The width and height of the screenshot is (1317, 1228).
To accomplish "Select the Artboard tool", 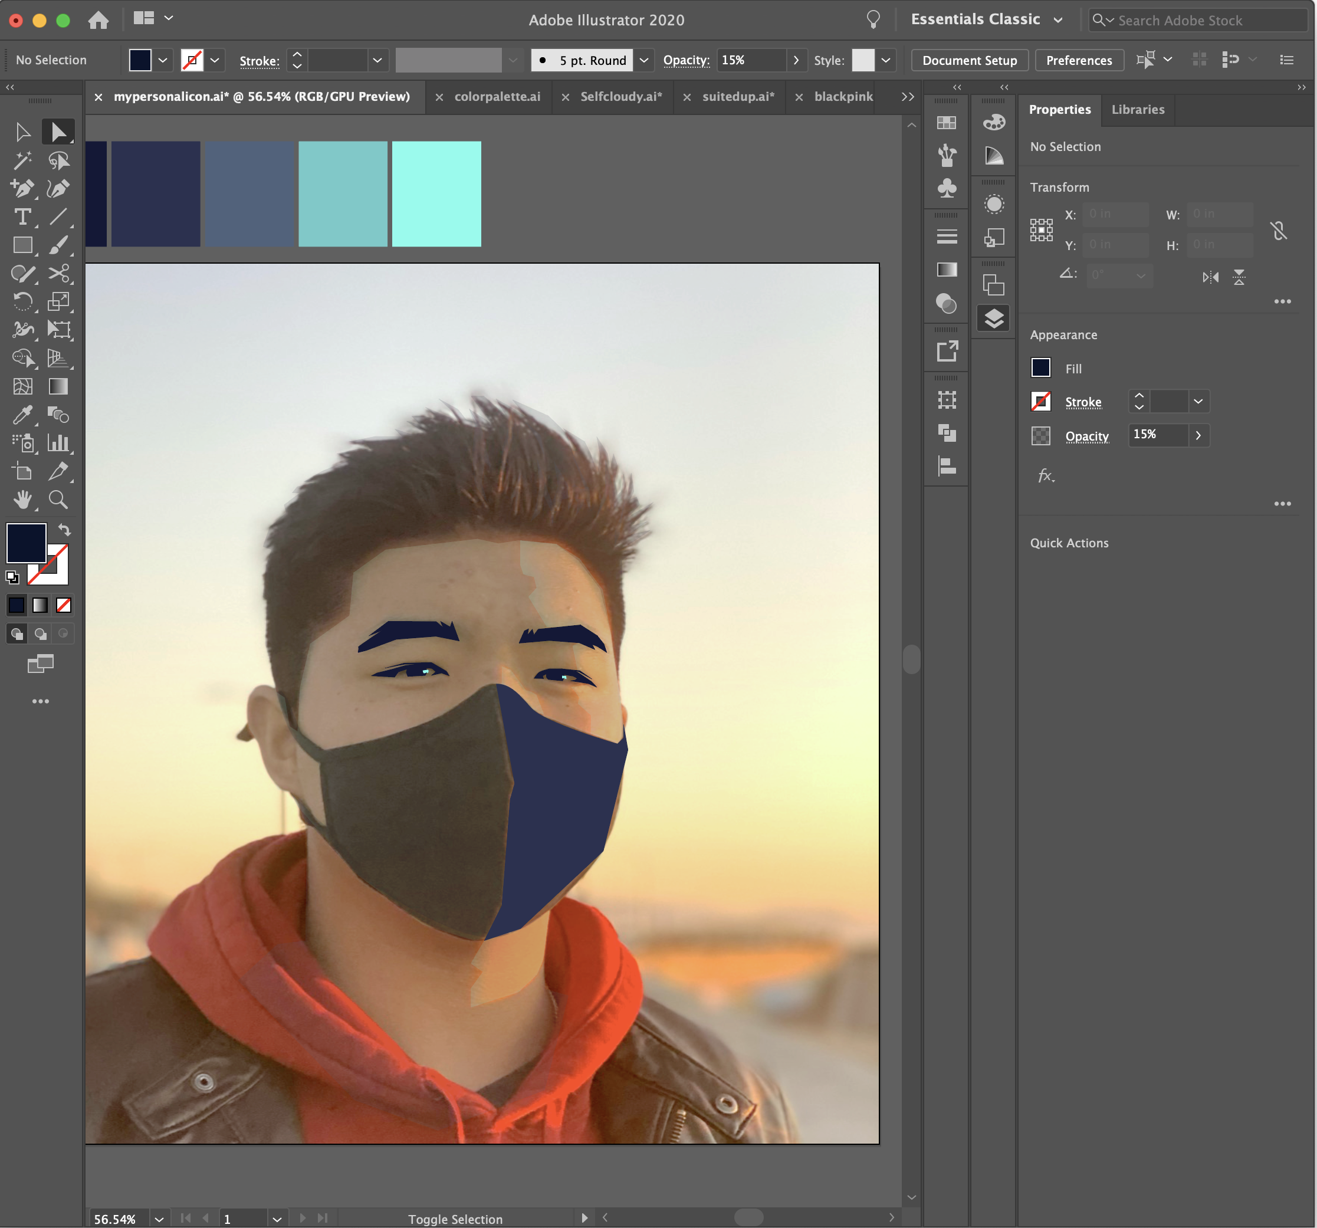I will tap(22, 471).
